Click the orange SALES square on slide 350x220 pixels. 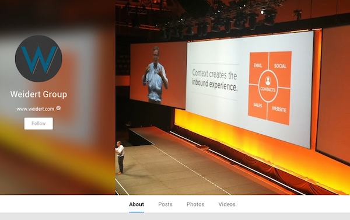point(257,102)
